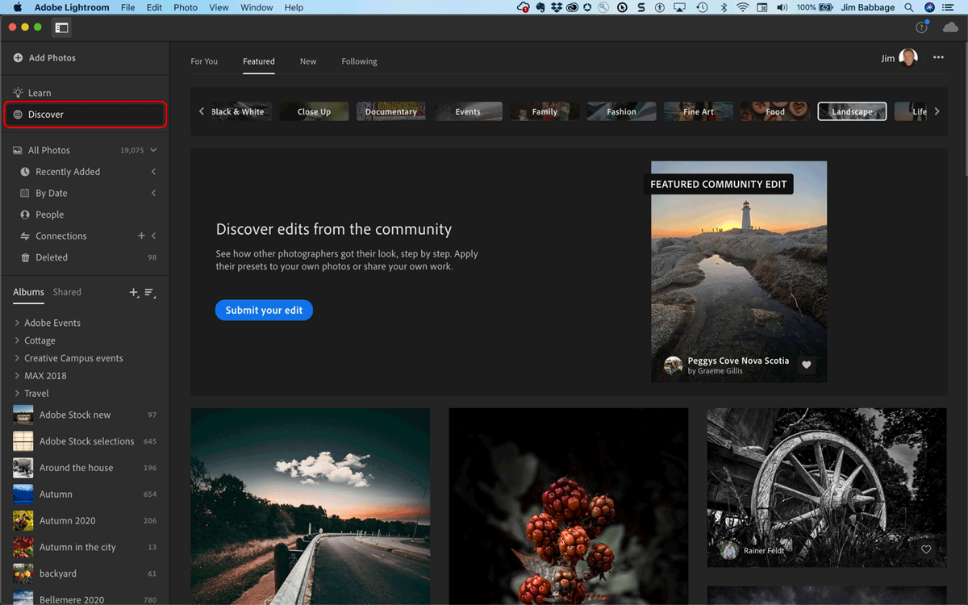Expand the Cottage album folder
968x605 pixels.
pos(17,340)
